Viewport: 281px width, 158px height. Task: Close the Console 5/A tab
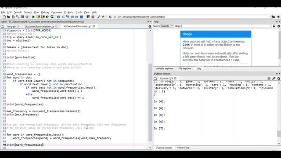(x=175, y=79)
